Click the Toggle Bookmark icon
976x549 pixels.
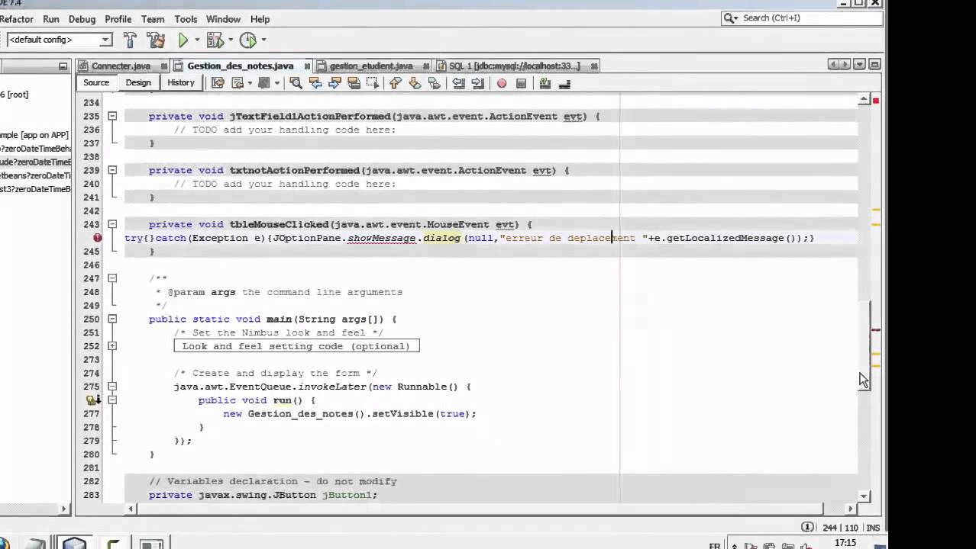tap(435, 83)
